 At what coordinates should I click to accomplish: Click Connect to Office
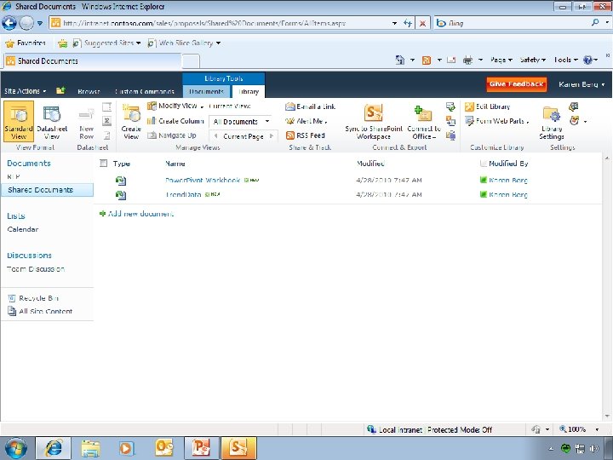pos(424,123)
